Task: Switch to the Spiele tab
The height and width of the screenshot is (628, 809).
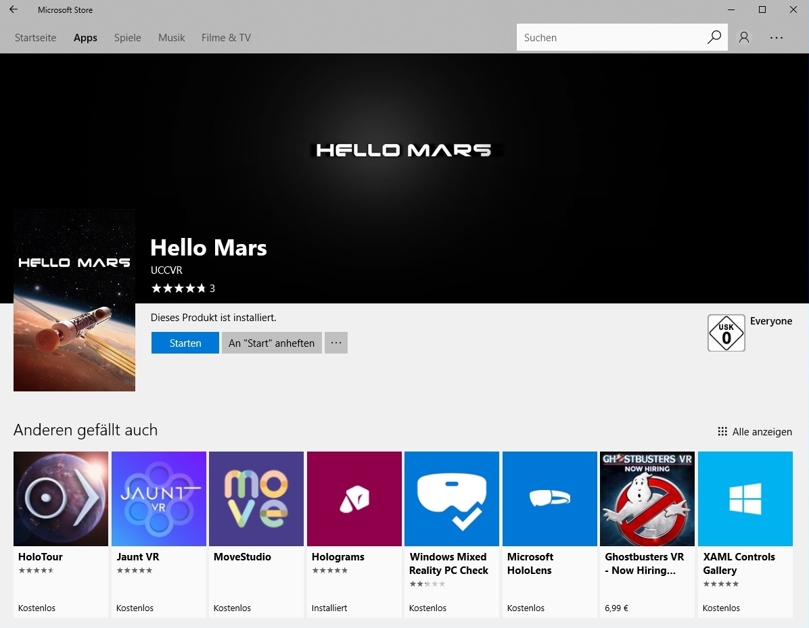Action: pos(128,38)
